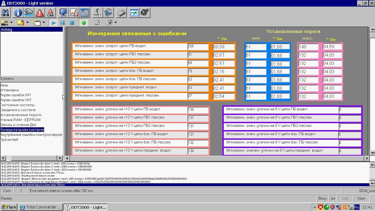This screenshot has height=211, width=375.
Task: Click 0 V leakage field for ПБ водит.
Action: [350, 110]
